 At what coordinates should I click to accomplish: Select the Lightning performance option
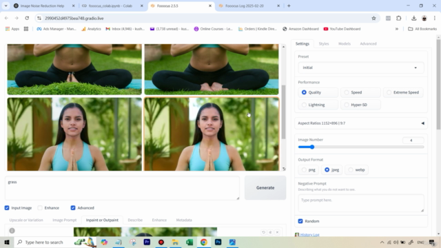pyautogui.click(x=318, y=105)
